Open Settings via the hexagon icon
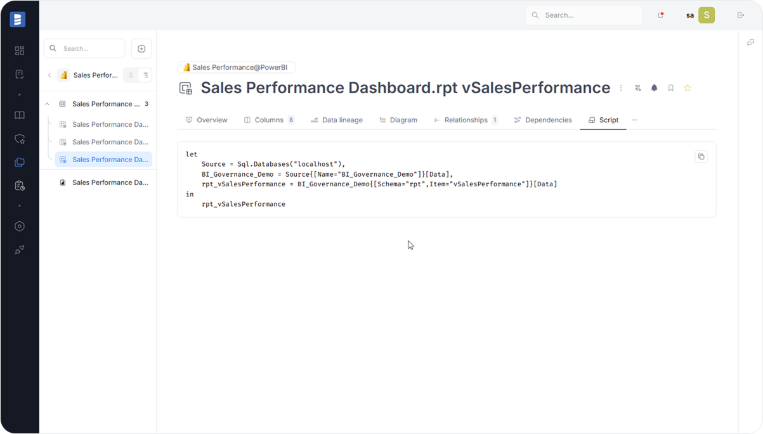The width and height of the screenshot is (763, 434). pyautogui.click(x=20, y=226)
